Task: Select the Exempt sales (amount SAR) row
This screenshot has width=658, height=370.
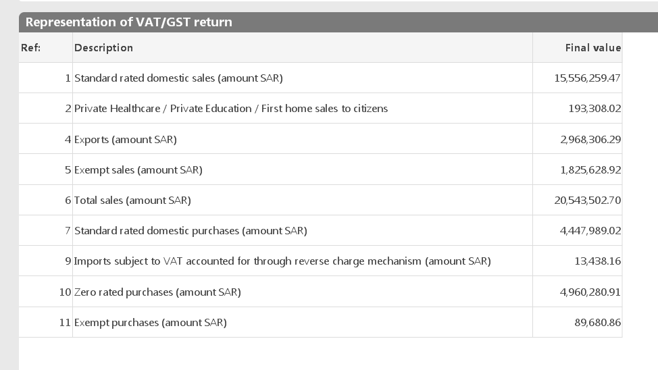Action: coord(138,170)
